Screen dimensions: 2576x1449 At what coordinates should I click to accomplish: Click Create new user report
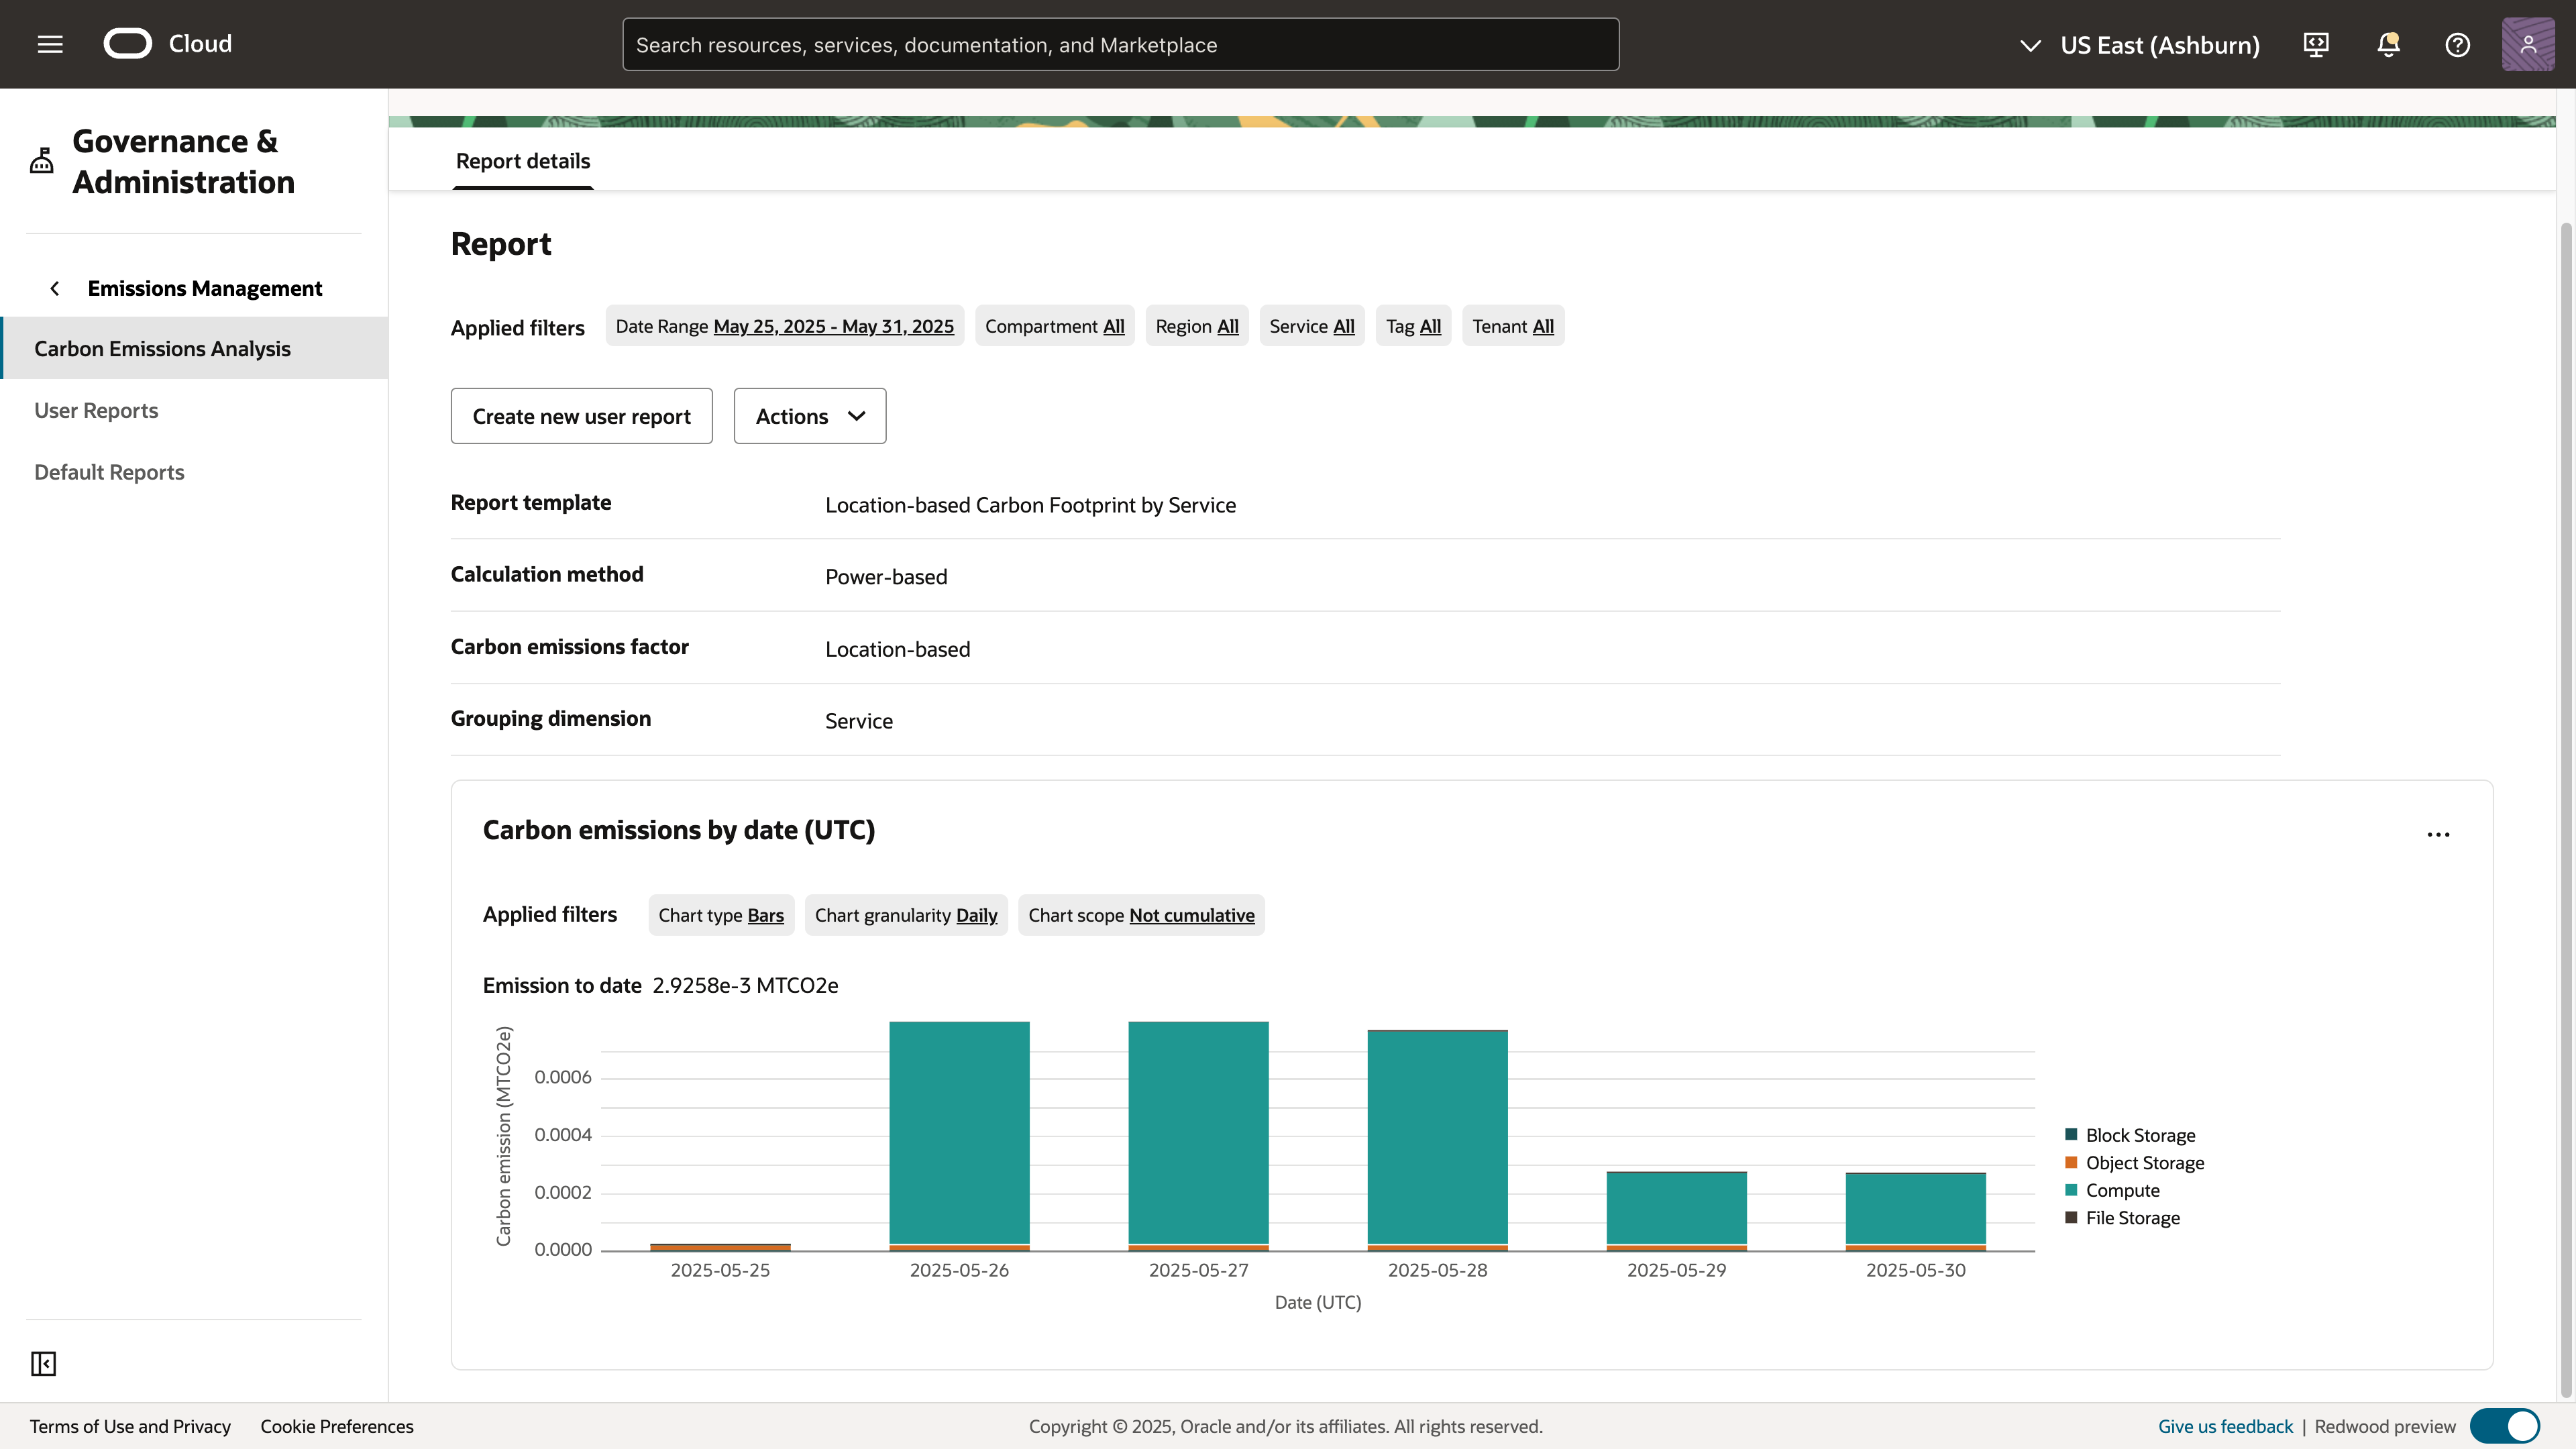581,416
